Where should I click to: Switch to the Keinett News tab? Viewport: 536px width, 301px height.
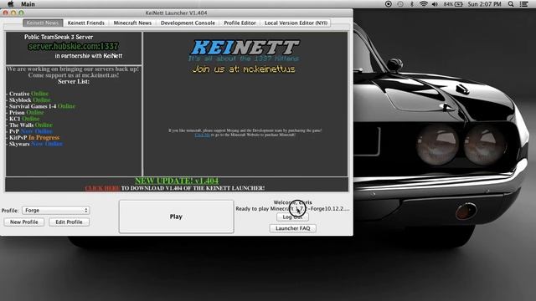coord(43,23)
